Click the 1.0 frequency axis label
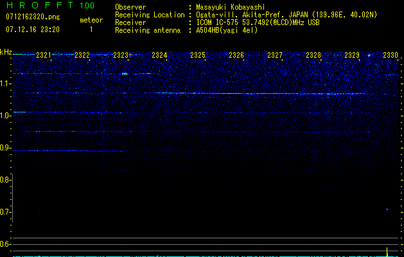The image size is (404, 257). point(6,116)
